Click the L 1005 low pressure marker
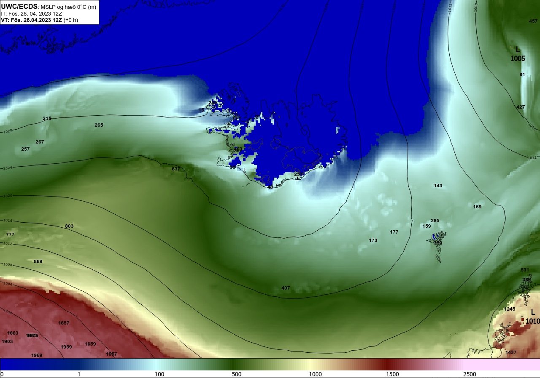Image resolution: width=540 pixels, height=378 pixels. pyautogui.click(x=518, y=54)
